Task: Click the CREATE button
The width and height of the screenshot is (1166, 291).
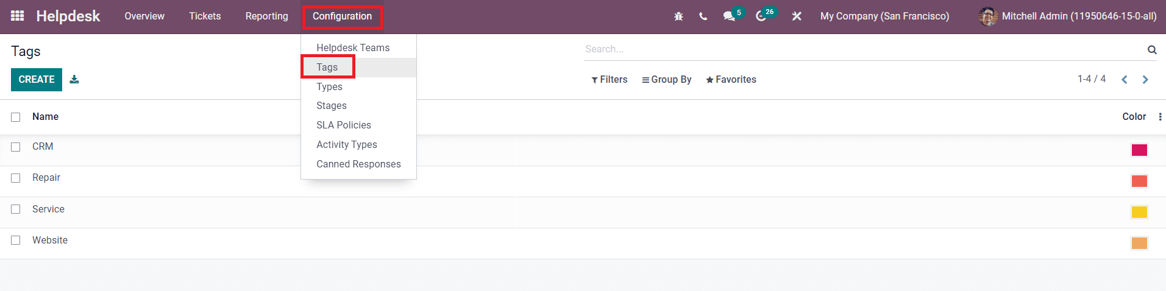Action: 37,80
